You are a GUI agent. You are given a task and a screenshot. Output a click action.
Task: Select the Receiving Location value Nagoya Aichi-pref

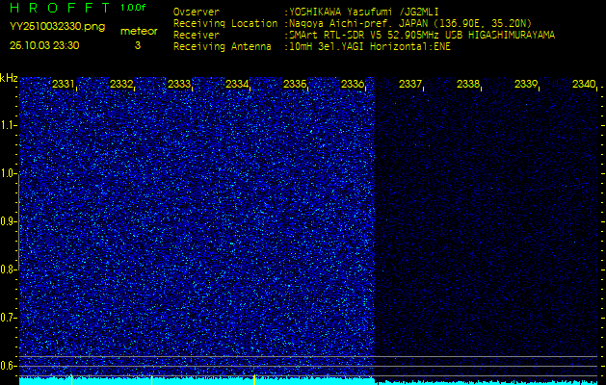[341, 23]
